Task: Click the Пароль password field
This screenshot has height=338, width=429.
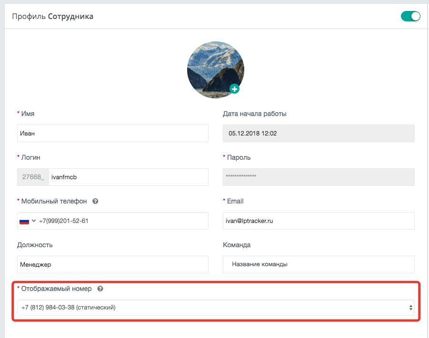Action: 319,177
